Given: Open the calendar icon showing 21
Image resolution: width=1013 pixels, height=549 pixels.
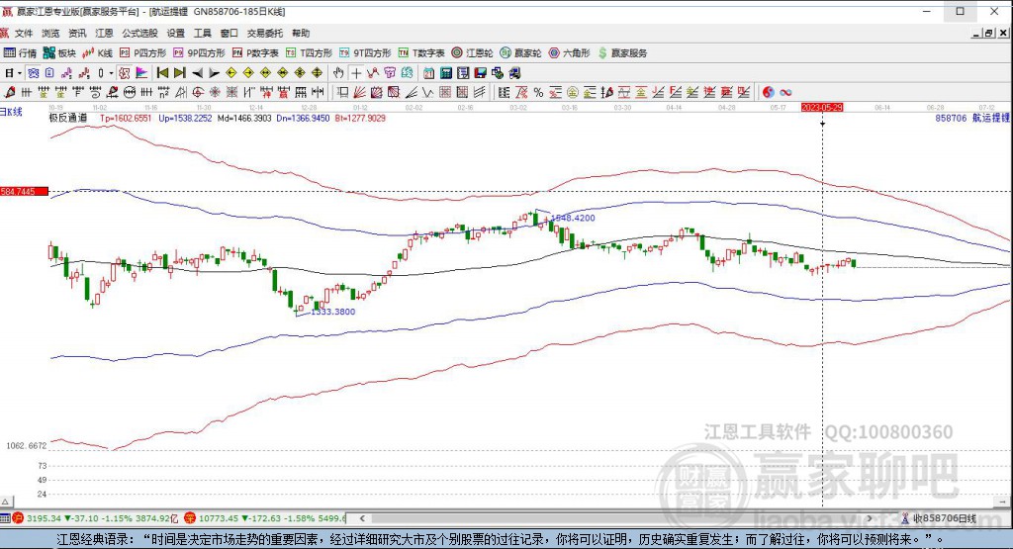Looking at the screenshot, I should click(429, 73).
